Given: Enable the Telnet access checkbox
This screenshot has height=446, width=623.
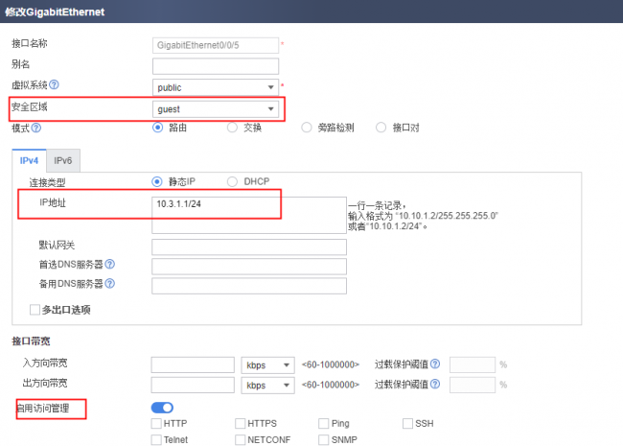Looking at the screenshot, I should 156,439.
